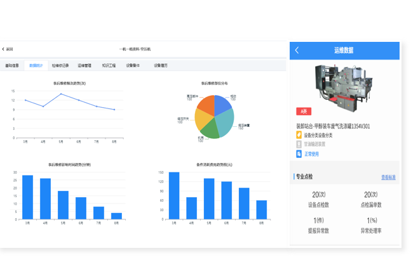
Task: Click the 正常使用 status link text
Action: 311,153
